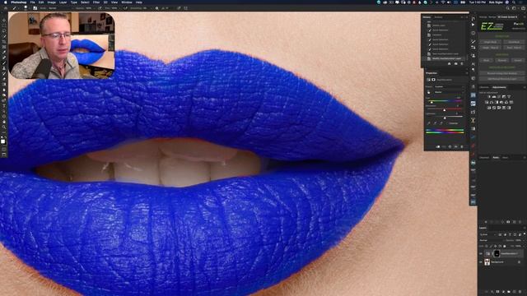Viewport: 527px width, 296px height.
Task: Adjust the Hue slider
Action: [x=431, y=101]
